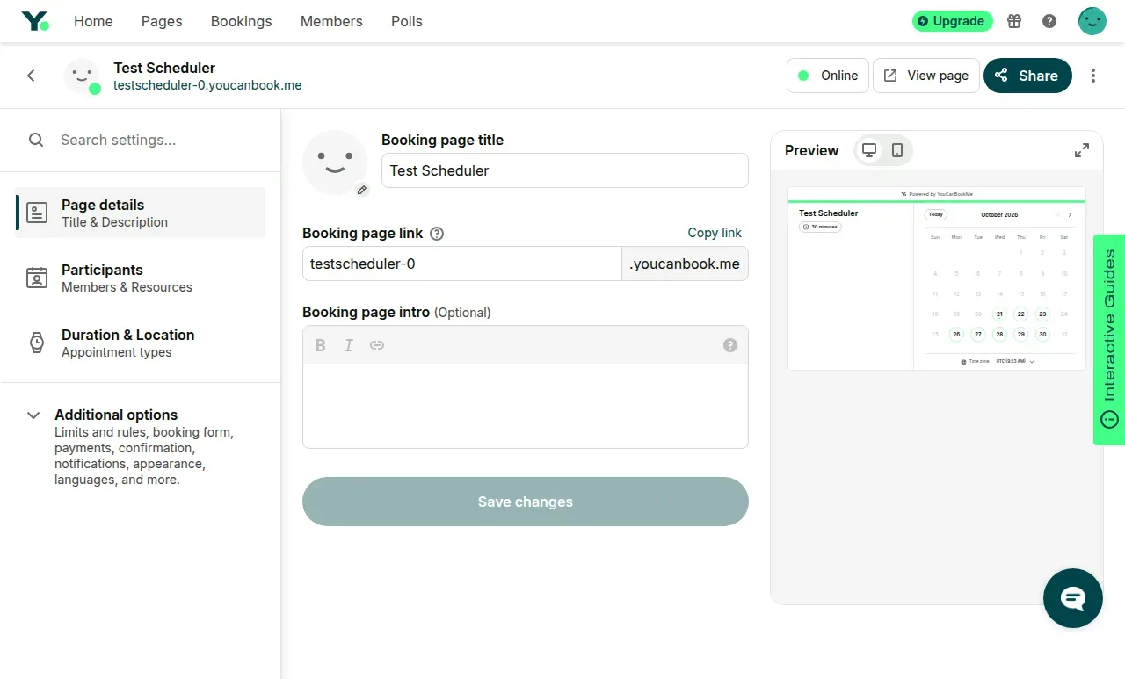Viewport: 1125px width, 679px height.
Task: Open the Members menu
Action: click(331, 21)
